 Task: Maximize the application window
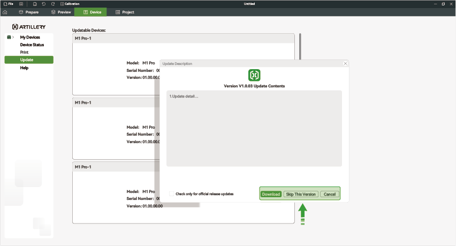coord(443,4)
